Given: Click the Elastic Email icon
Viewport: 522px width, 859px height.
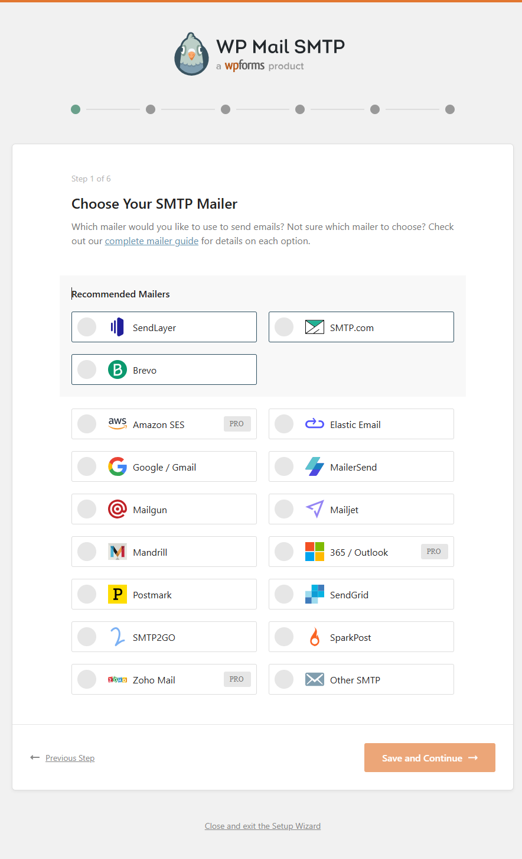Looking at the screenshot, I should 314,424.
